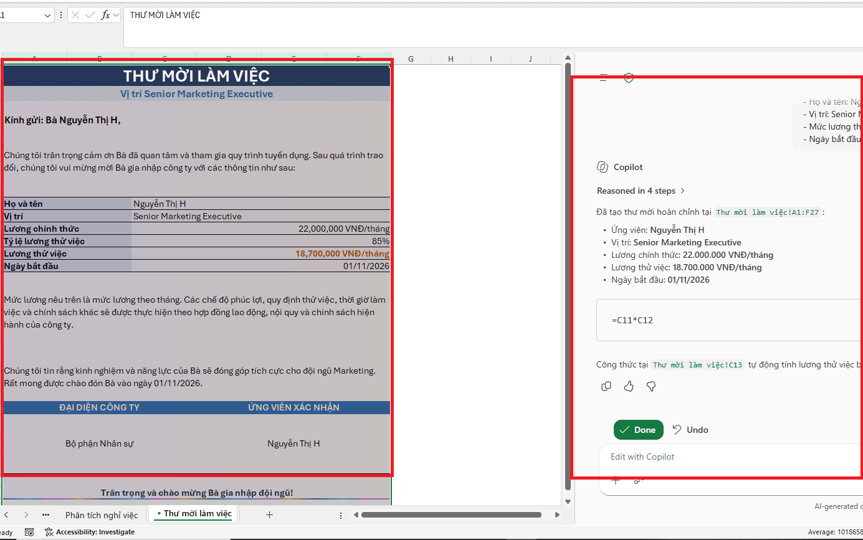This screenshot has width=863, height=540.
Task: Go to the previous sheet with the left arrow
Action: pos(7,514)
